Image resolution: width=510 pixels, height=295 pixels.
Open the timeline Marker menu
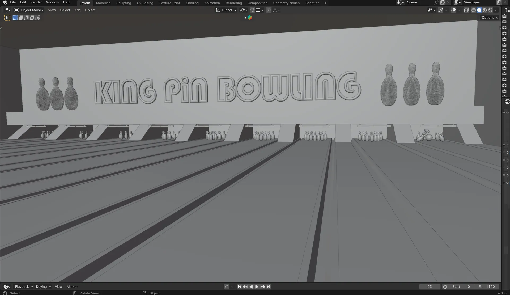(72, 287)
